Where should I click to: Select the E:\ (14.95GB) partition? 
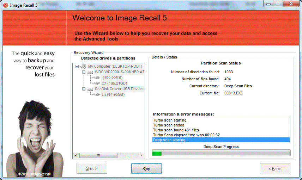pyautogui.click(x=113, y=94)
